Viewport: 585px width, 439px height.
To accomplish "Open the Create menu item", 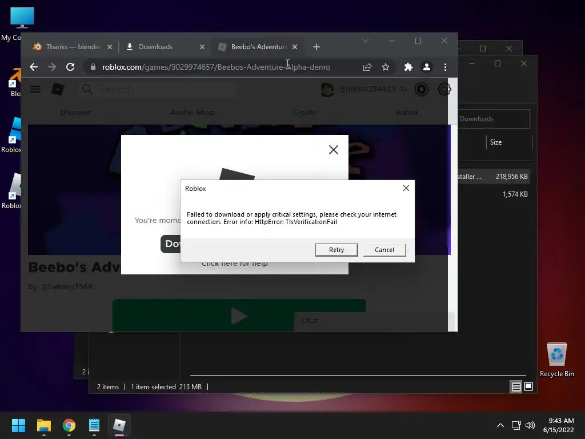I will 304,112.
